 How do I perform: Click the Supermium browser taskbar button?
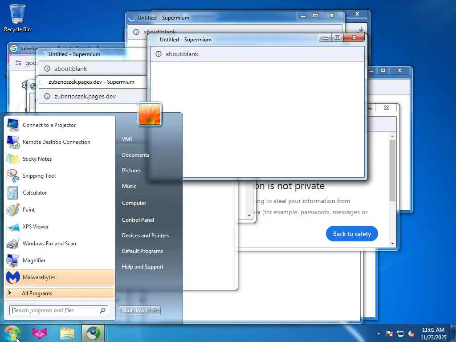point(93,333)
